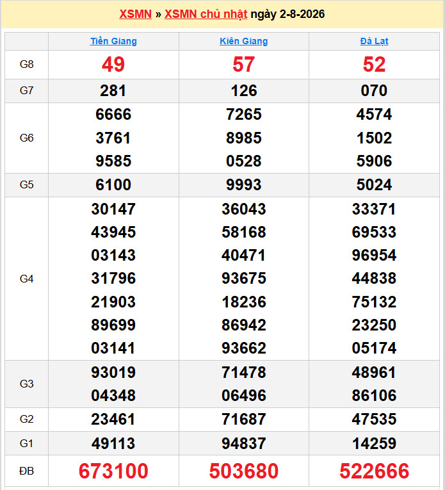This screenshot has height=490, width=445.
Task: Select the G8 row label
Action: 26,65
